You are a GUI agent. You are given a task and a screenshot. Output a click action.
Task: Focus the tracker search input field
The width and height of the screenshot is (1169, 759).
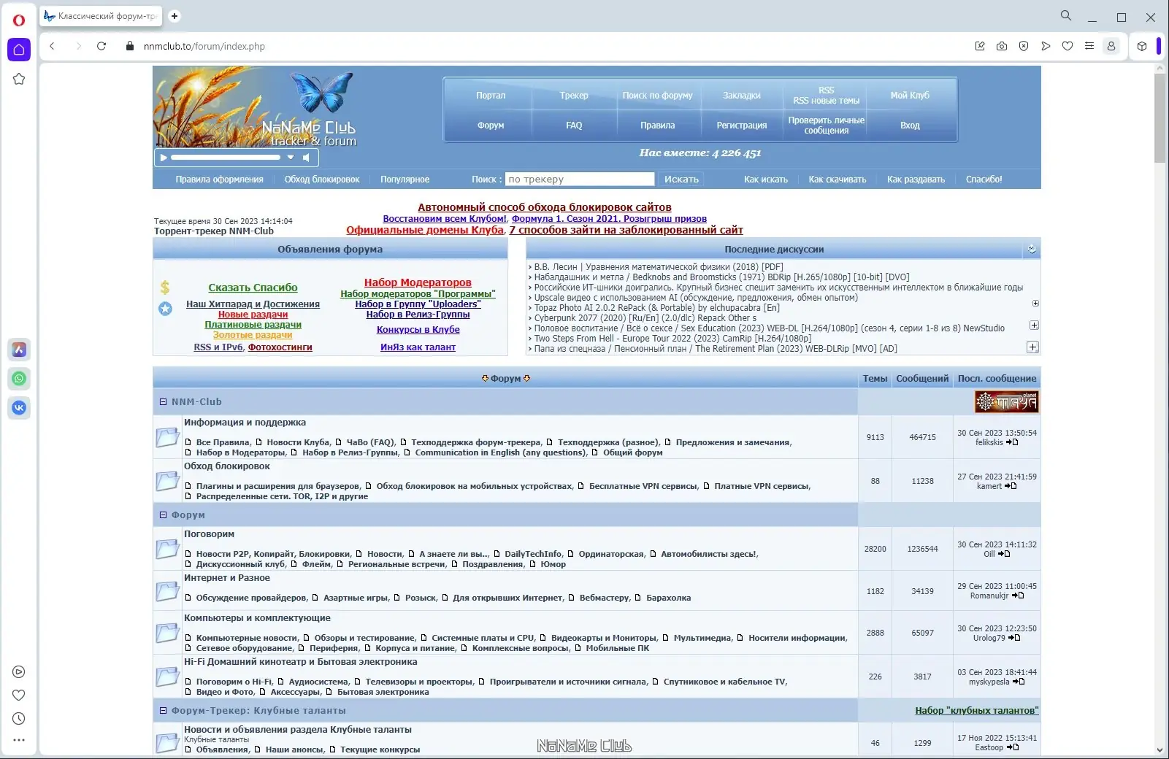click(x=580, y=179)
